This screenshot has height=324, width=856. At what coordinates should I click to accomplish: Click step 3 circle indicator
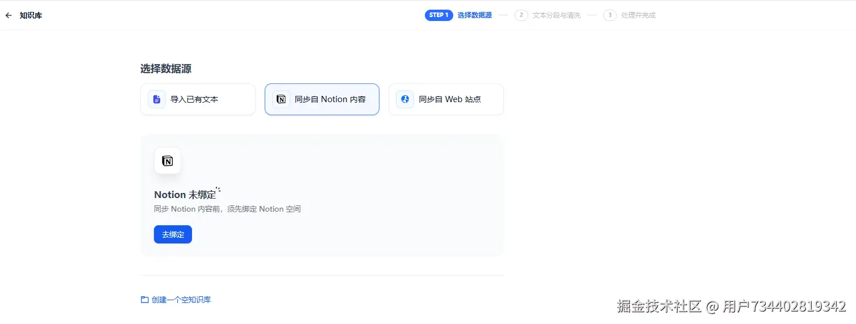610,15
